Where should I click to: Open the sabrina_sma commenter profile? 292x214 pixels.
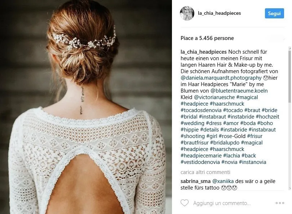195,181
